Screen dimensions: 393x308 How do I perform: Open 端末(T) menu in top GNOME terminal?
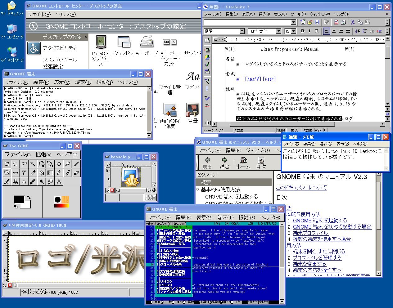click(x=83, y=82)
